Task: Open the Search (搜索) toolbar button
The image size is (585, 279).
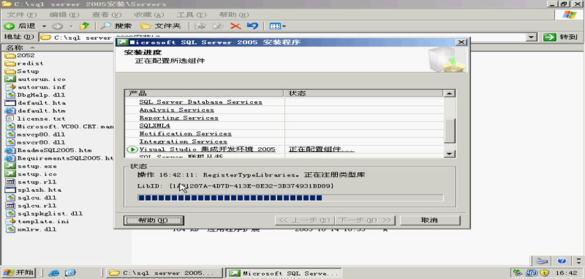Action: tap(116, 26)
